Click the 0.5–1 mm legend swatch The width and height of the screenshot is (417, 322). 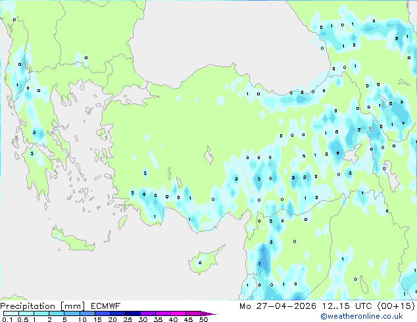pyautogui.click(x=26, y=313)
